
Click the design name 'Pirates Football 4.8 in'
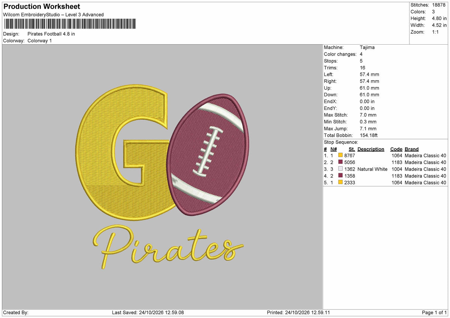click(x=51, y=34)
